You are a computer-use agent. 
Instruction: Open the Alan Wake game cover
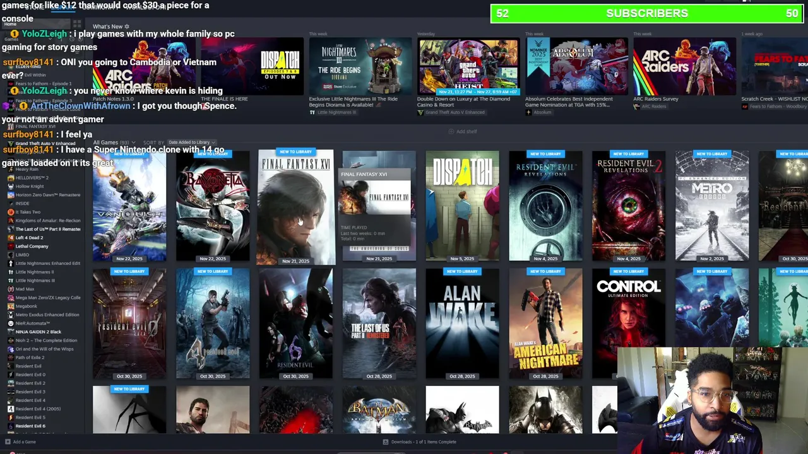[x=462, y=323]
